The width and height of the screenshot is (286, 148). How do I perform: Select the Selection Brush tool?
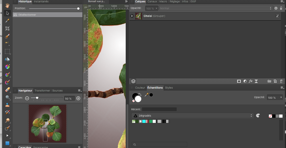7,36
